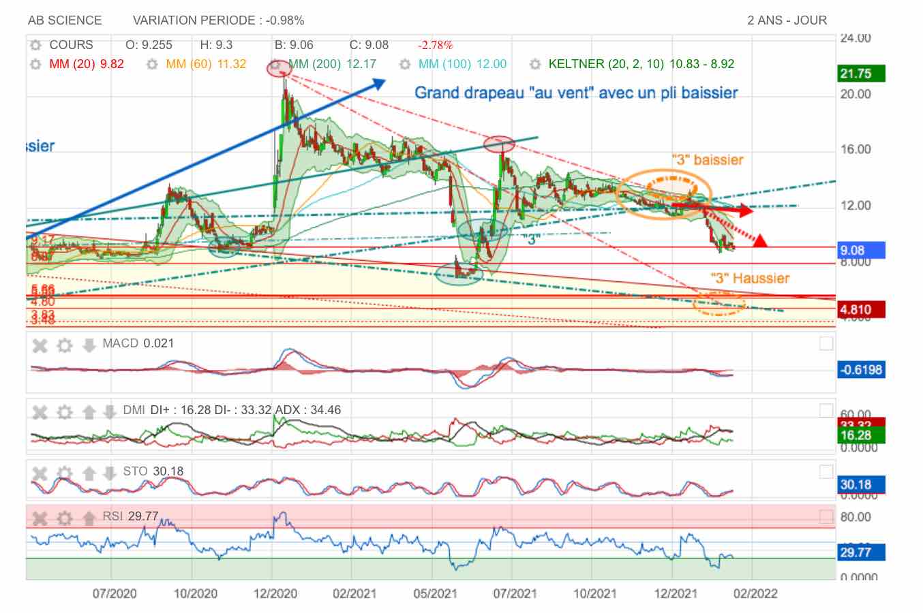923x613 pixels.
Task: Open settings gear for MM (200)
Action: [275, 64]
